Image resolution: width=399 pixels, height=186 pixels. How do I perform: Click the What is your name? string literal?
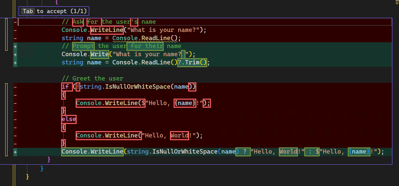pyautogui.click(x=163, y=30)
